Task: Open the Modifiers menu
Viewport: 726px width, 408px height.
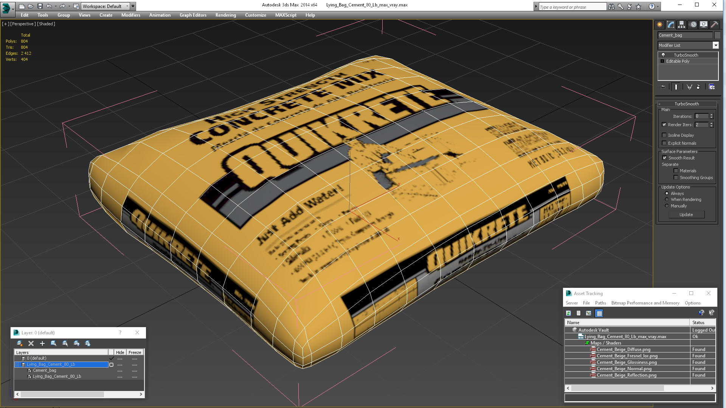Action: (130, 15)
